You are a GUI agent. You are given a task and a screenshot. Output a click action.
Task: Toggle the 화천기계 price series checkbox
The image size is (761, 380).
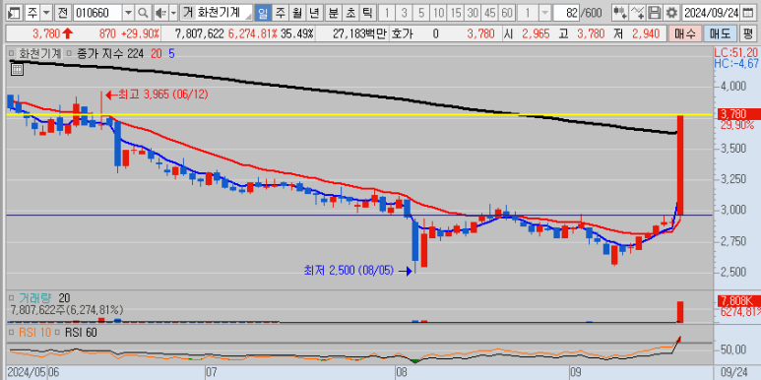pos(11,53)
